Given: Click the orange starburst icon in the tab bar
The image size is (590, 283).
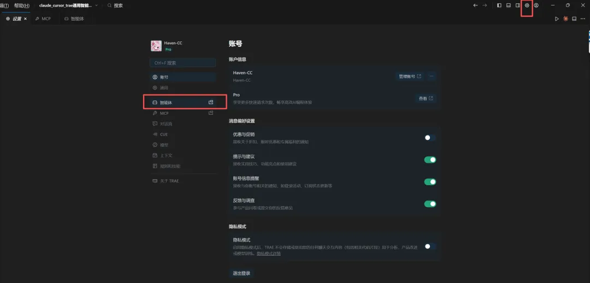Looking at the screenshot, I should click(565, 19).
